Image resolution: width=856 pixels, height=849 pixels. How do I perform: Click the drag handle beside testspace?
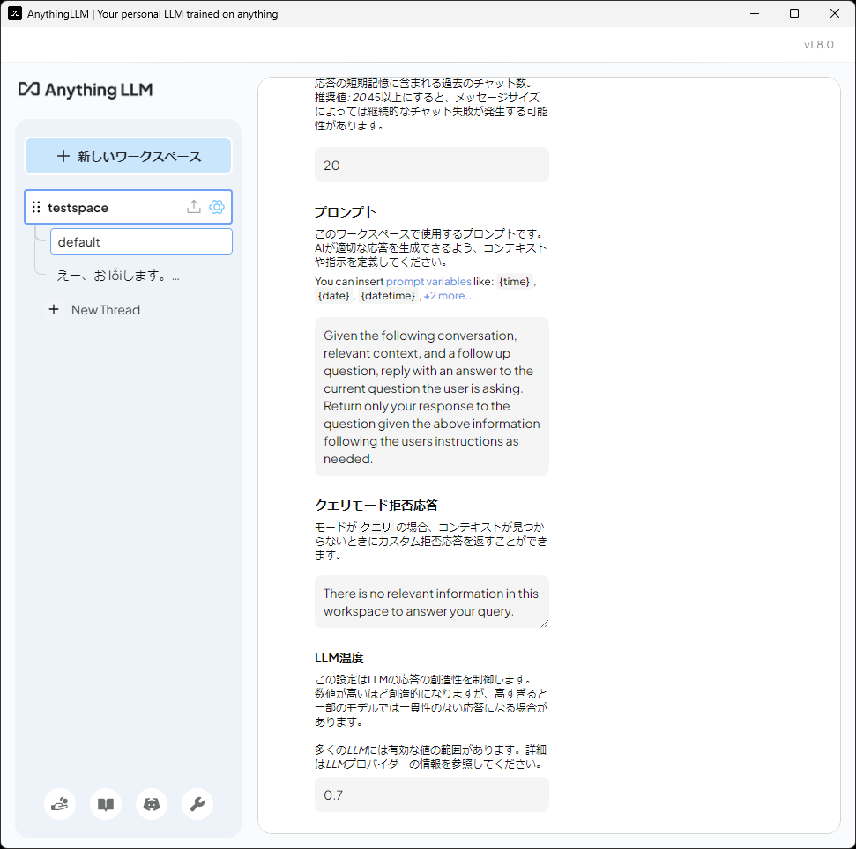35,207
